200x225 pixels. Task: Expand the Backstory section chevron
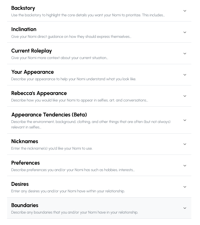pos(185,11)
